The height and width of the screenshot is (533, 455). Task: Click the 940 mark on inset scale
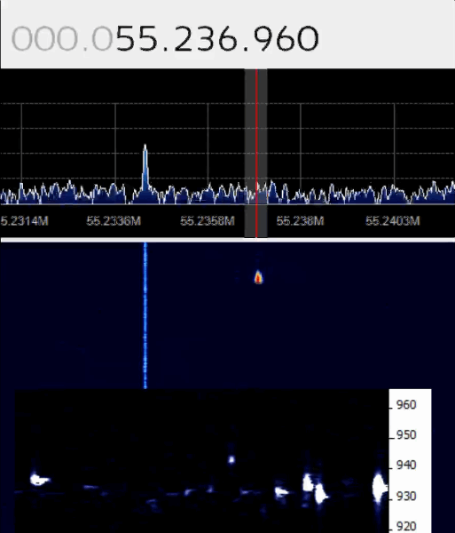tap(406, 465)
